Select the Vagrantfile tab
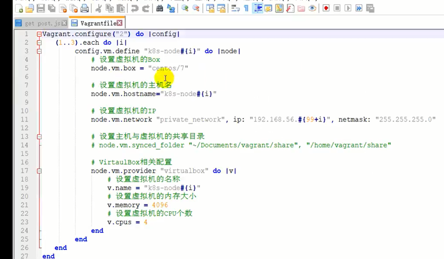This screenshot has width=444, height=259. coord(97,23)
